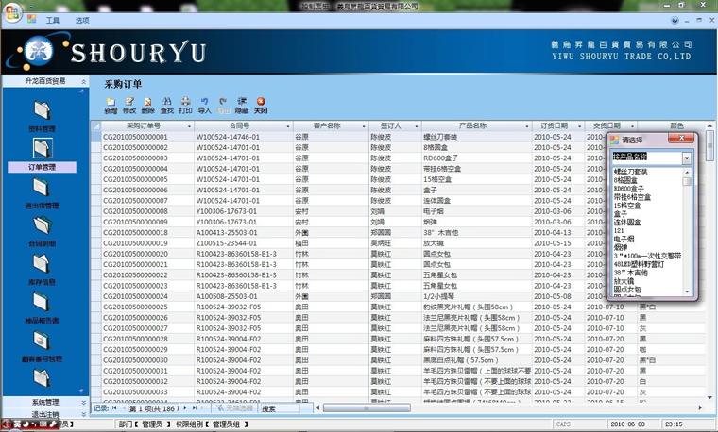Viewport: 718px width, 432px height.
Task: Click the table's vertical scrollbar down arrow
Action: point(709,398)
